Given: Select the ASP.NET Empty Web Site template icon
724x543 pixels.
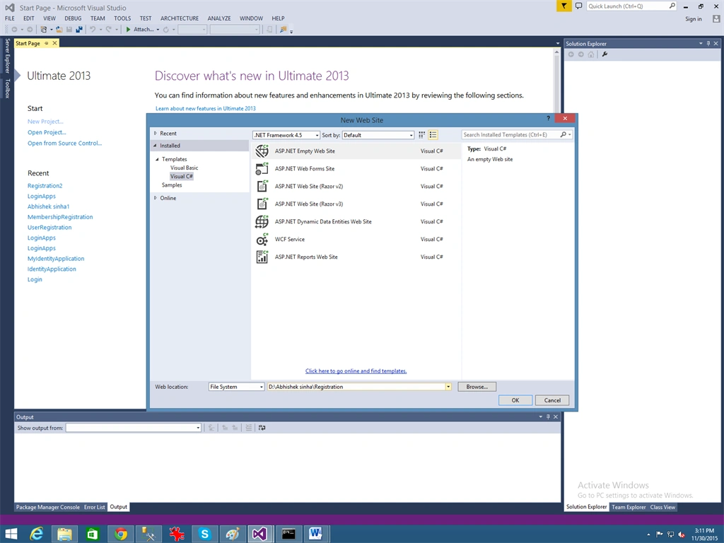Looking at the screenshot, I should pos(262,151).
